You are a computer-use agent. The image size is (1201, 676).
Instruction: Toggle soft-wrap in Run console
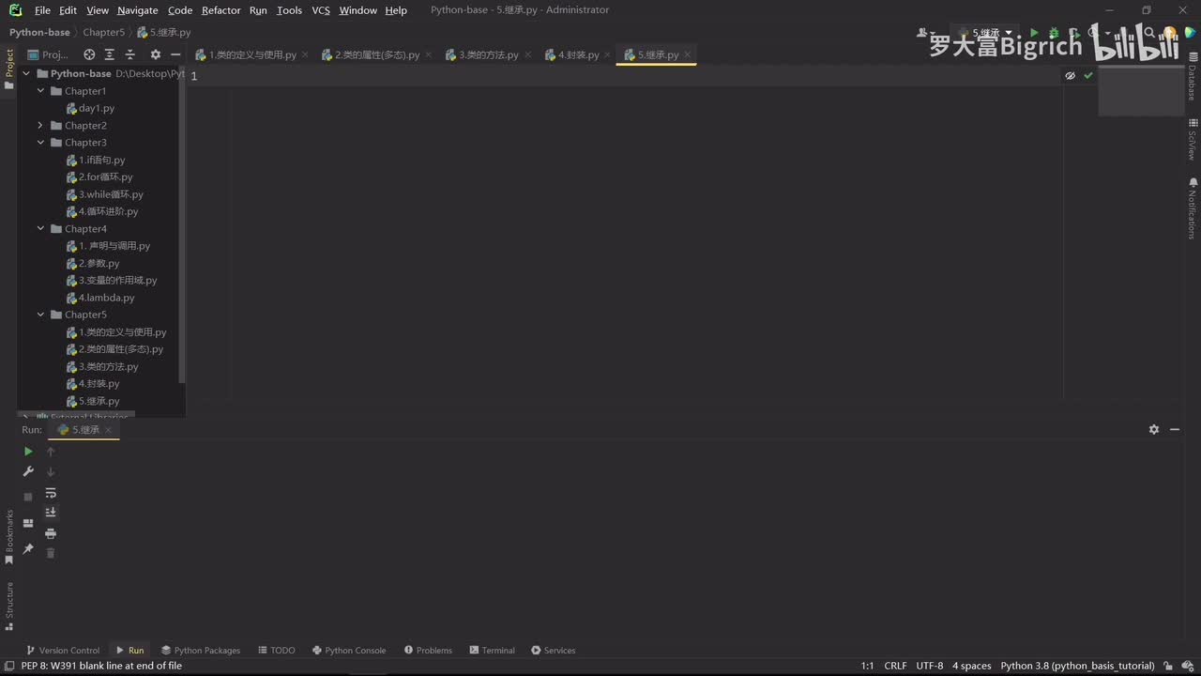[51, 493]
